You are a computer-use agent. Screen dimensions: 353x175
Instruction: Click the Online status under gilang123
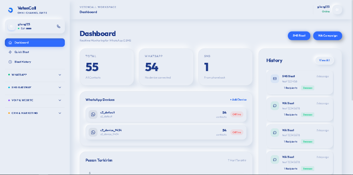click(325, 11)
